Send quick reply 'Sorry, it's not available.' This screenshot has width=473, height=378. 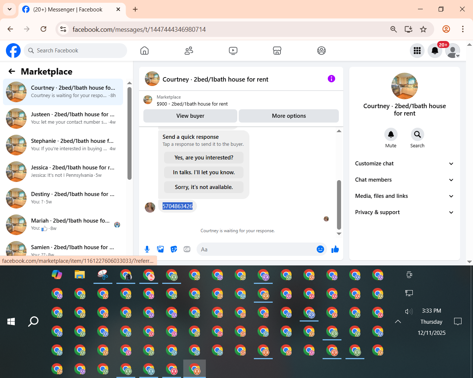(204, 187)
